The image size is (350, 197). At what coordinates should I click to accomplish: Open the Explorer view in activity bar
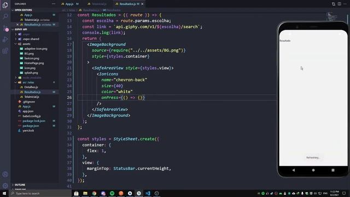coord(5,5)
